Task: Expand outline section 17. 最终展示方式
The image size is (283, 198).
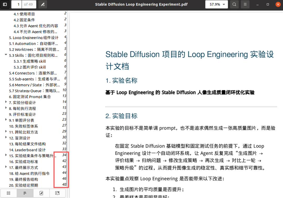Action: 6,167
